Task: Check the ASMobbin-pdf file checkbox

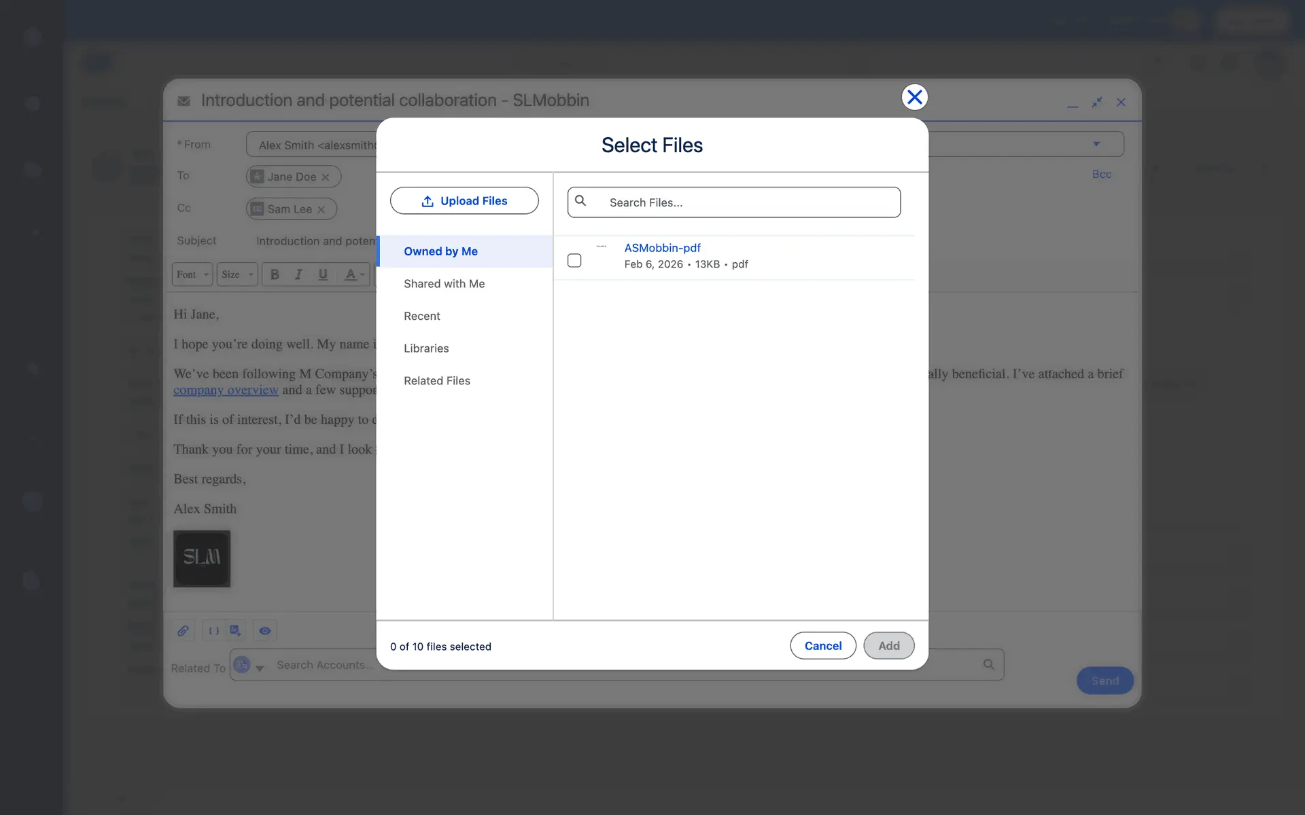Action: 574,260
